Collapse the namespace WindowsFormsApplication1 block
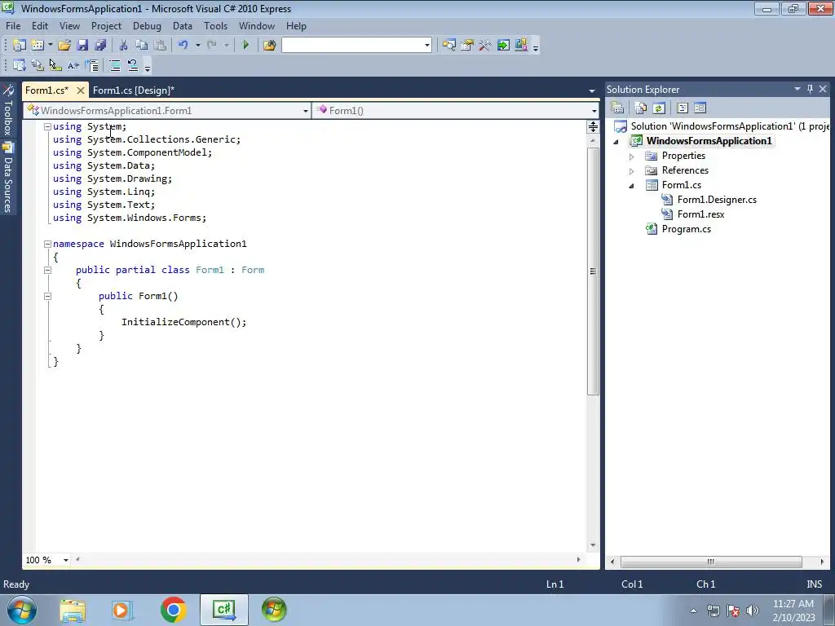Viewport: 835px width, 626px height. click(x=47, y=244)
